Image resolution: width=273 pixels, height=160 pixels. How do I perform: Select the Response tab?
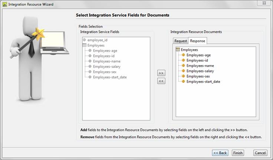point(197,41)
